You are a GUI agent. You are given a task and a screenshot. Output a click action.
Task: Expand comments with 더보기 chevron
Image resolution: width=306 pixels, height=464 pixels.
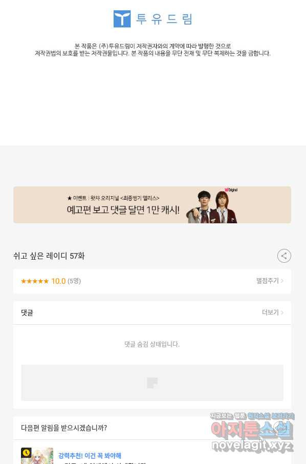[x=282, y=312]
